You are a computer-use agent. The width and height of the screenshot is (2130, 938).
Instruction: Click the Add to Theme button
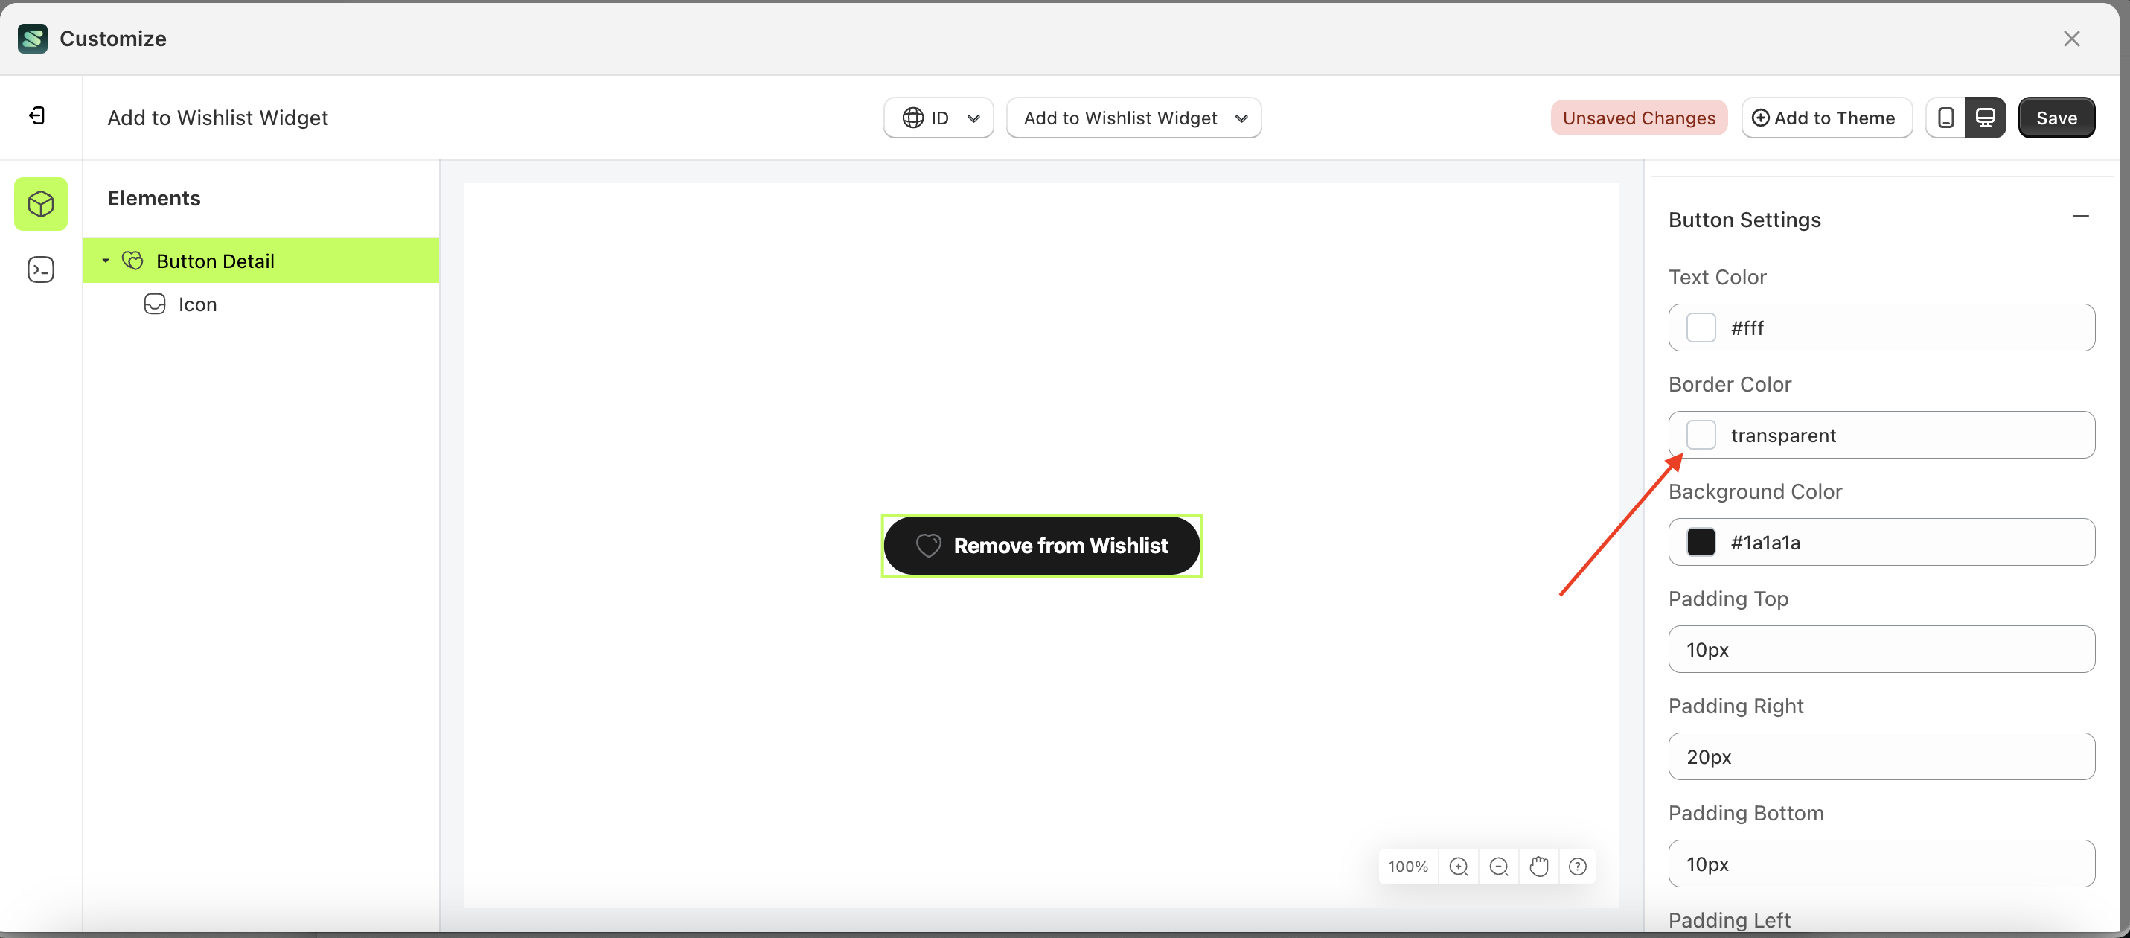click(x=1826, y=118)
